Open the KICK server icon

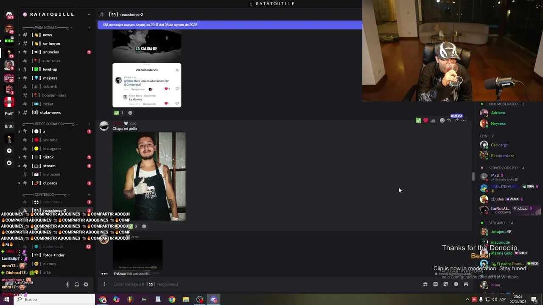[9, 41]
